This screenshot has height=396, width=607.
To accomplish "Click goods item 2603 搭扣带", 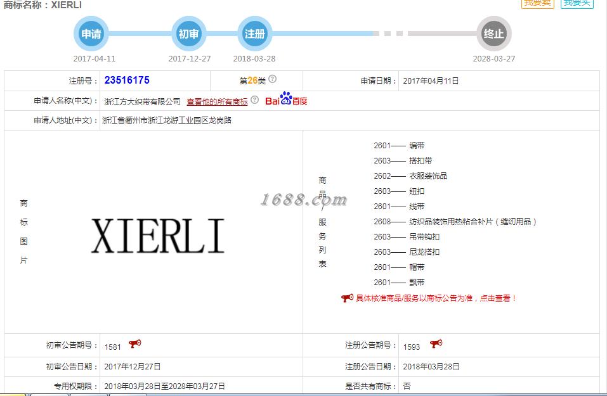I will 403,161.
